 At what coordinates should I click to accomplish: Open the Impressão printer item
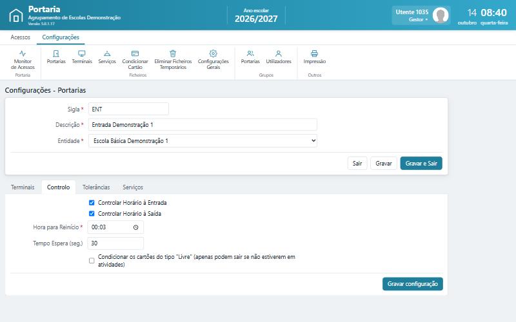coord(315,57)
